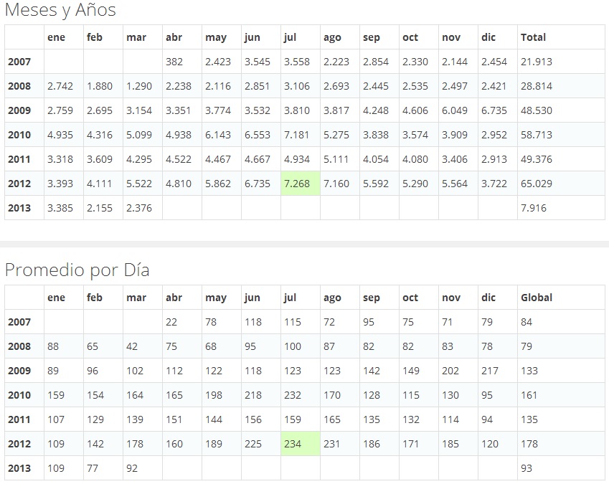Click the 22 daily average for April 2007
609x484 pixels.
(x=171, y=322)
